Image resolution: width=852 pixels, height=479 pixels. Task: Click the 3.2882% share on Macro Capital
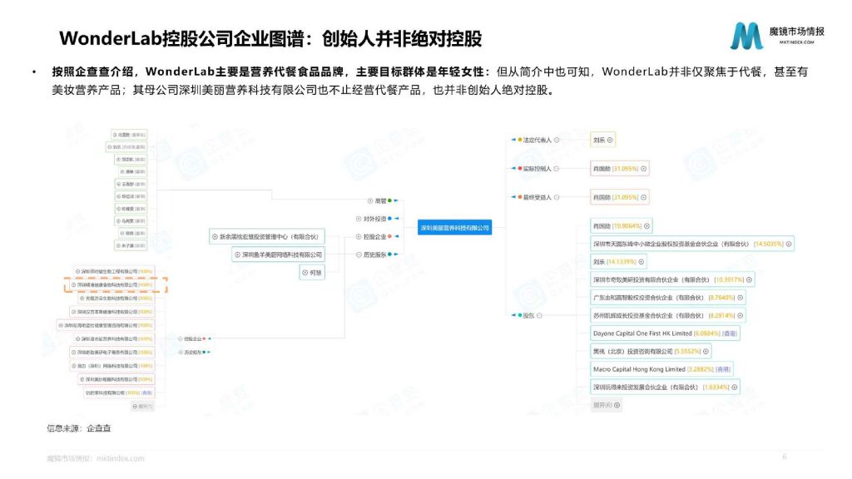[x=701, y=369]
